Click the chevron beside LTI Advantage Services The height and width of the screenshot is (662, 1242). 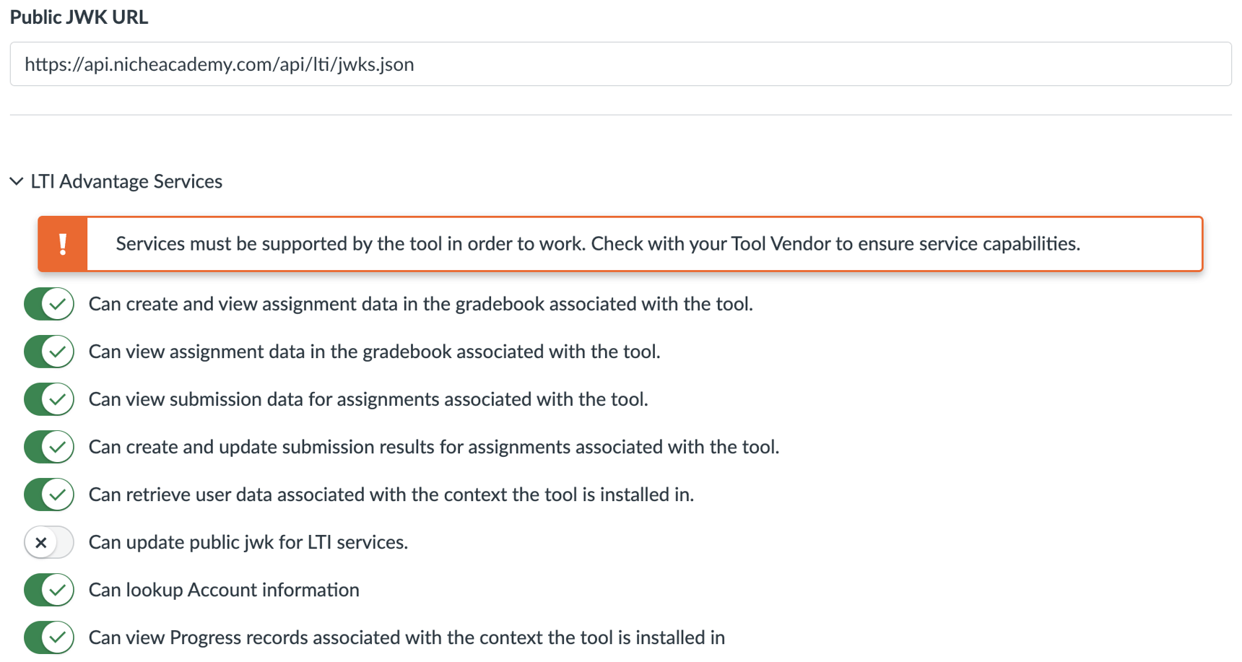coord(16,181)
